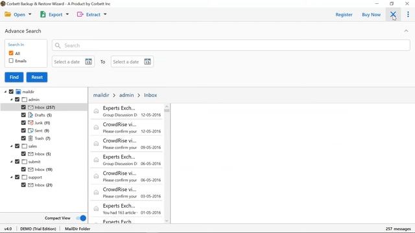Click the search magnifier icon
This screenshot has height=233, width=415.
58,45
